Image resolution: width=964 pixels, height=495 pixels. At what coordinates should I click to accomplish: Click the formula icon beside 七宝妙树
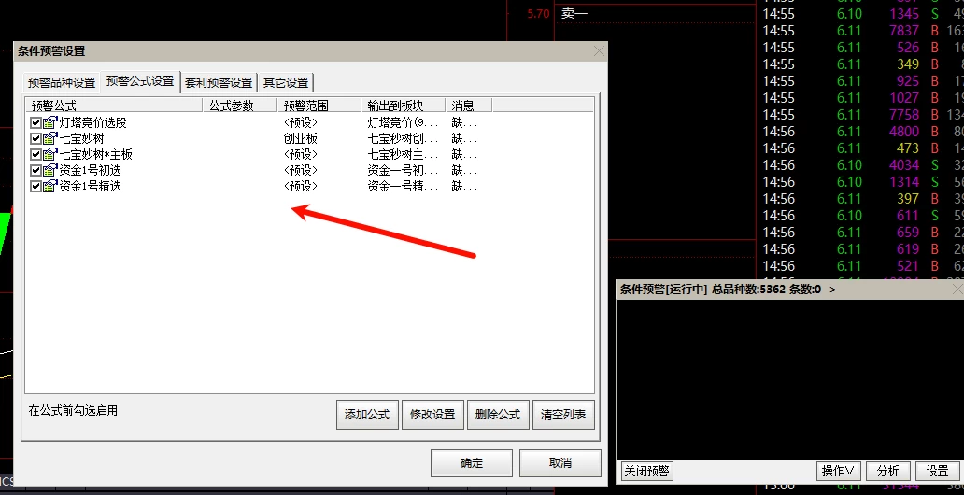click(50, 138)
